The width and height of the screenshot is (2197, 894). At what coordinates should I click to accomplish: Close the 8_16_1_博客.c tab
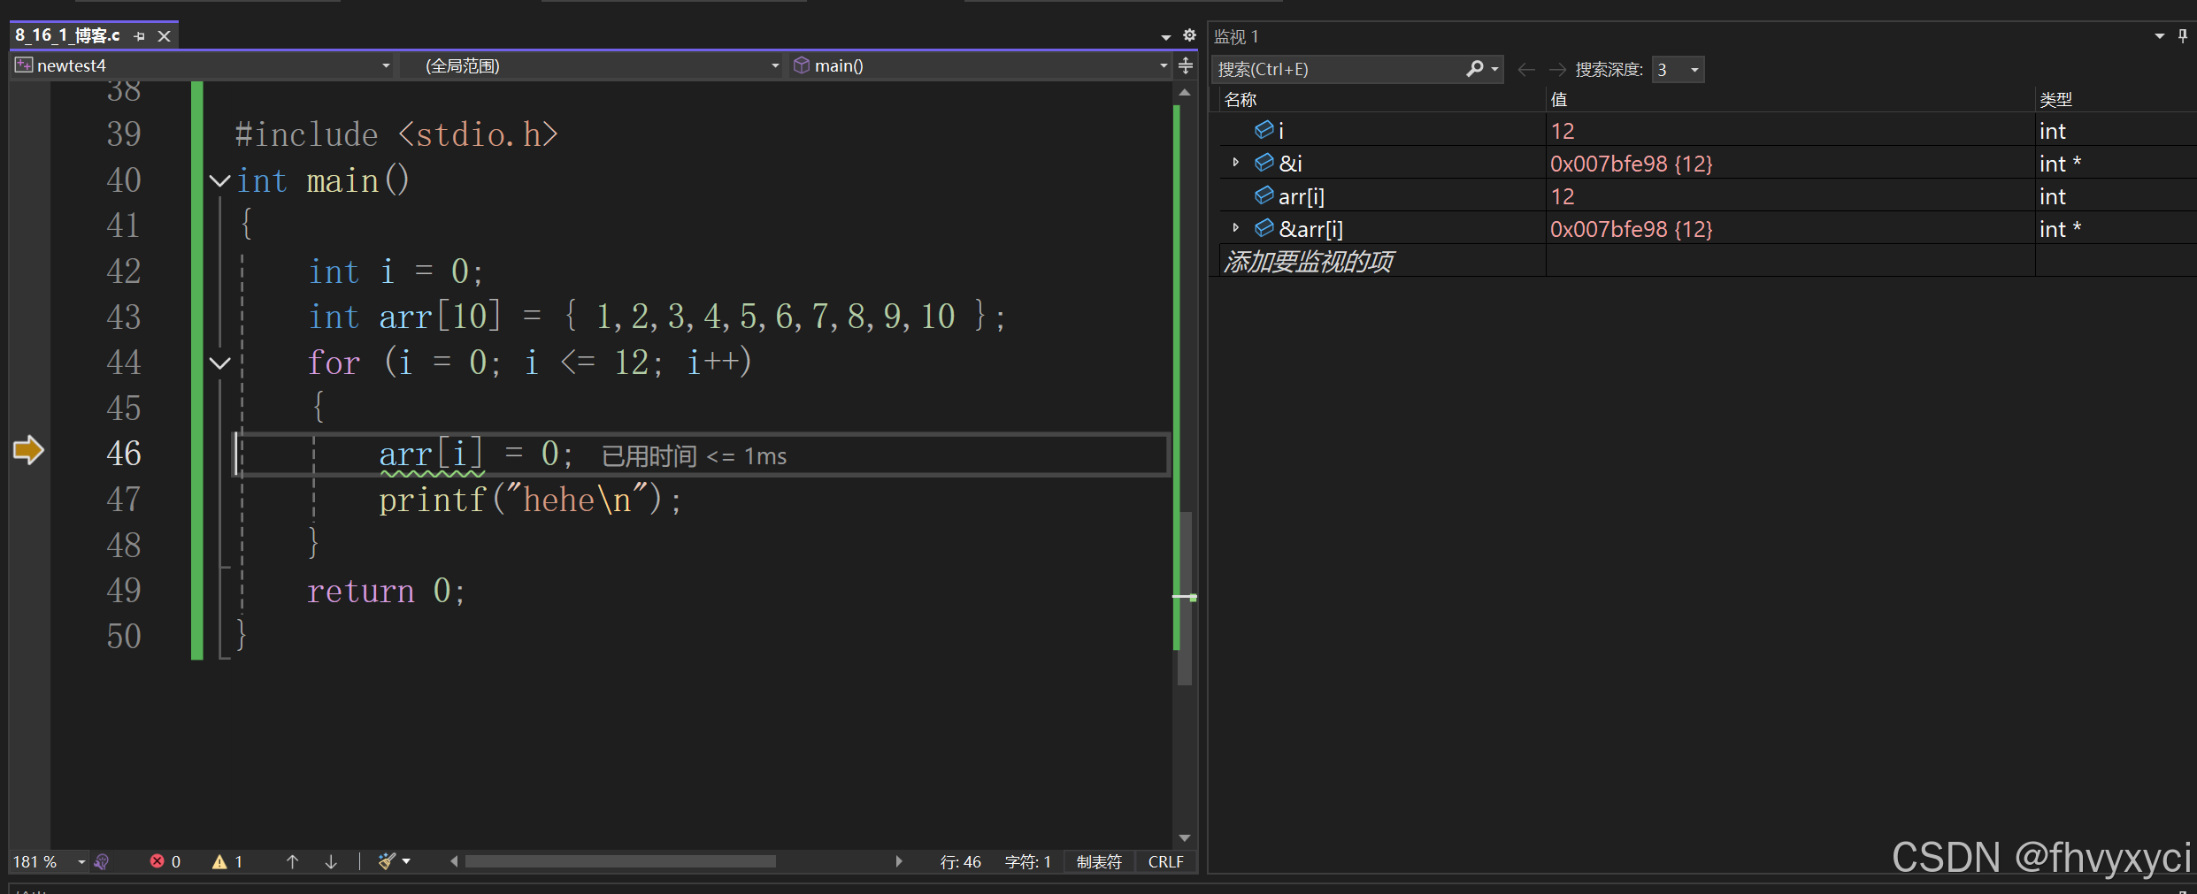(x=164, y=36)
